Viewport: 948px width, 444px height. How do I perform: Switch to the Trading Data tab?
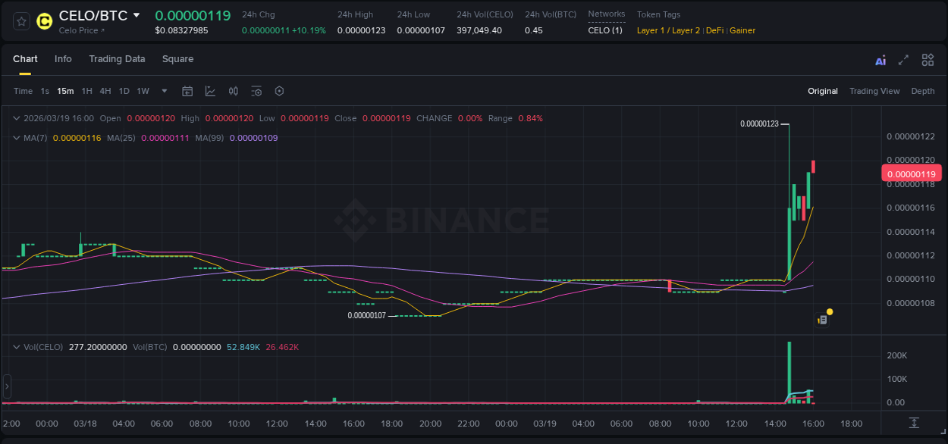(117, 58)
